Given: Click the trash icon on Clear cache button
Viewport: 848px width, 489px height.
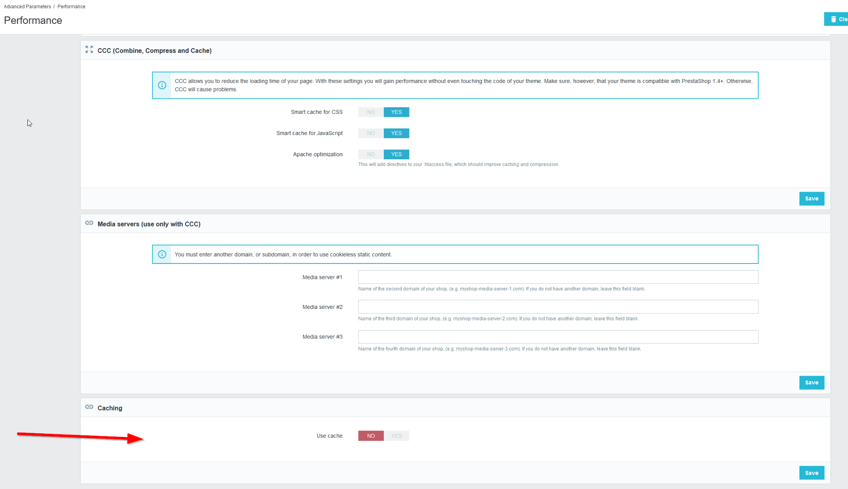Looking at the screenshot, I should point(833,19).
